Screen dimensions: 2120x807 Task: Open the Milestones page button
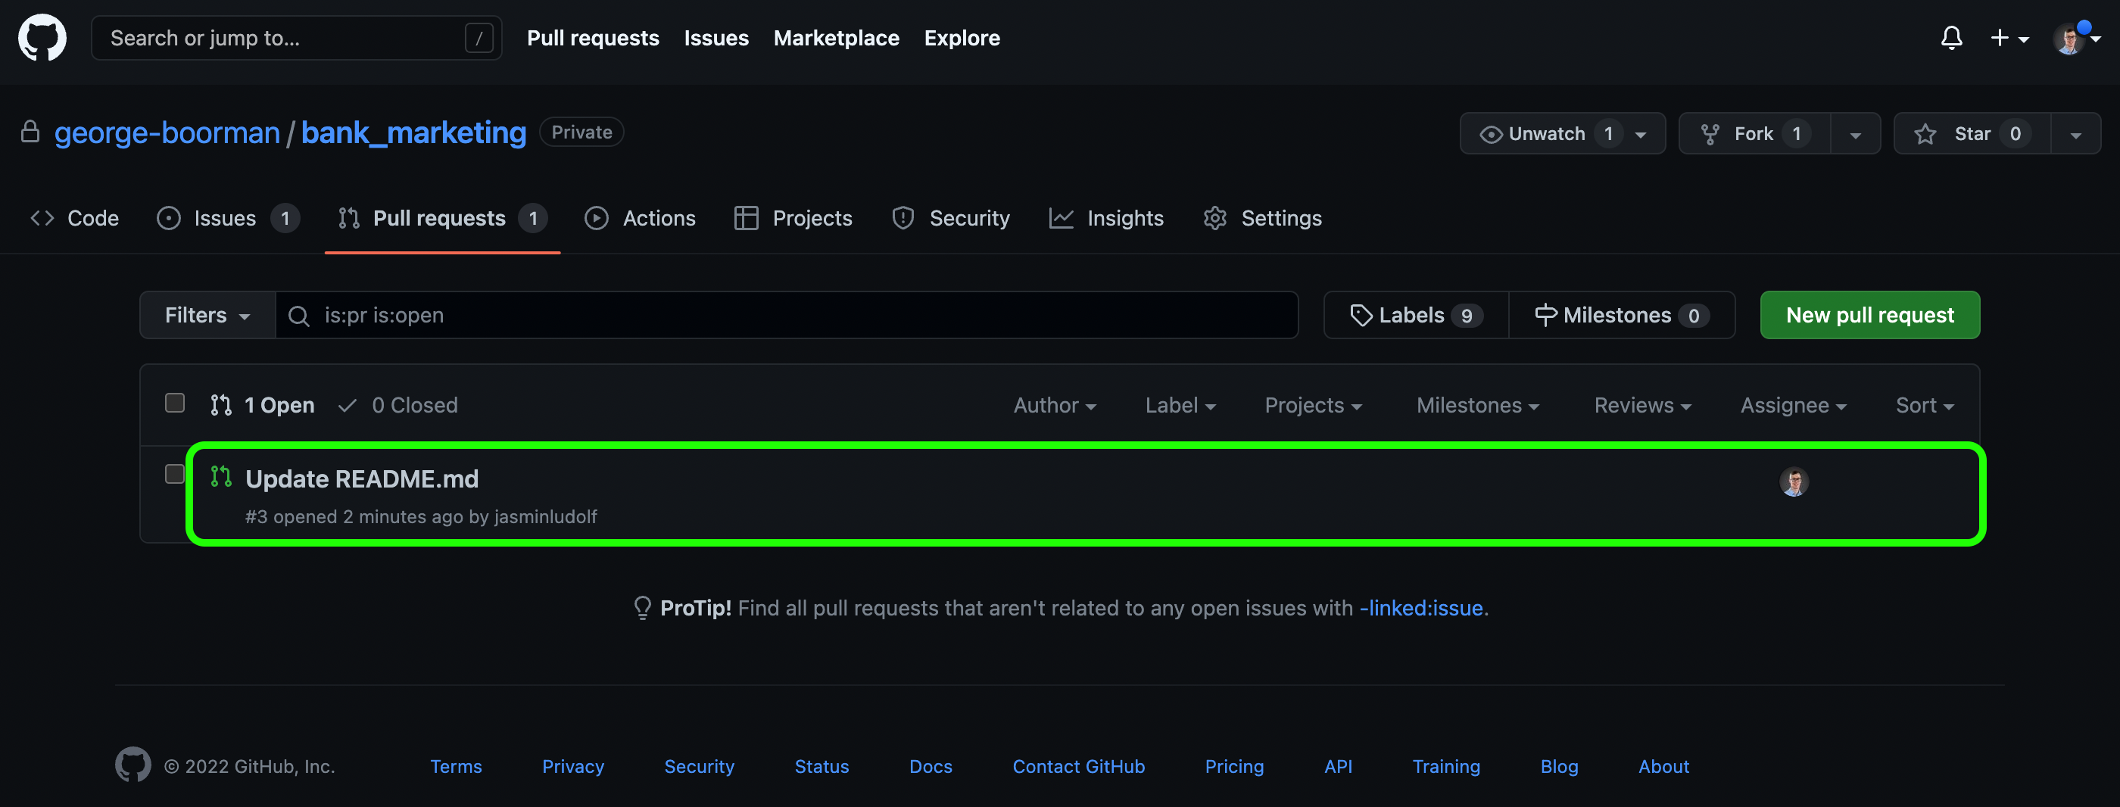coord(1621,315)
